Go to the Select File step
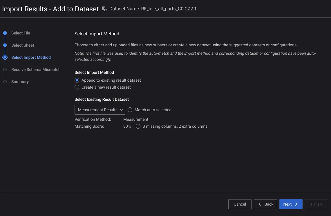This screenshot has height=216, width=331. (x=21, y=33)
